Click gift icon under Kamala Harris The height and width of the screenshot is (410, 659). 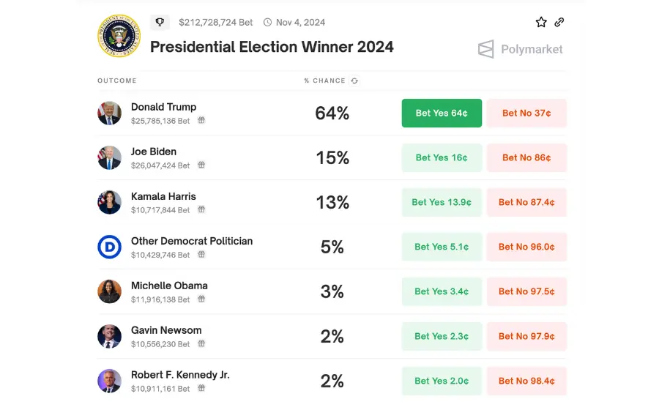tap(201, 209)
